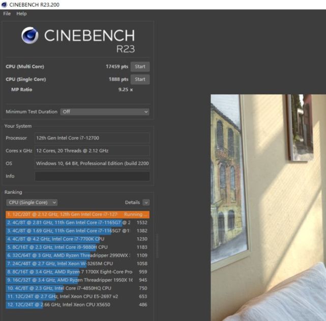Select the orange Running ranking row

click(77, 215)
